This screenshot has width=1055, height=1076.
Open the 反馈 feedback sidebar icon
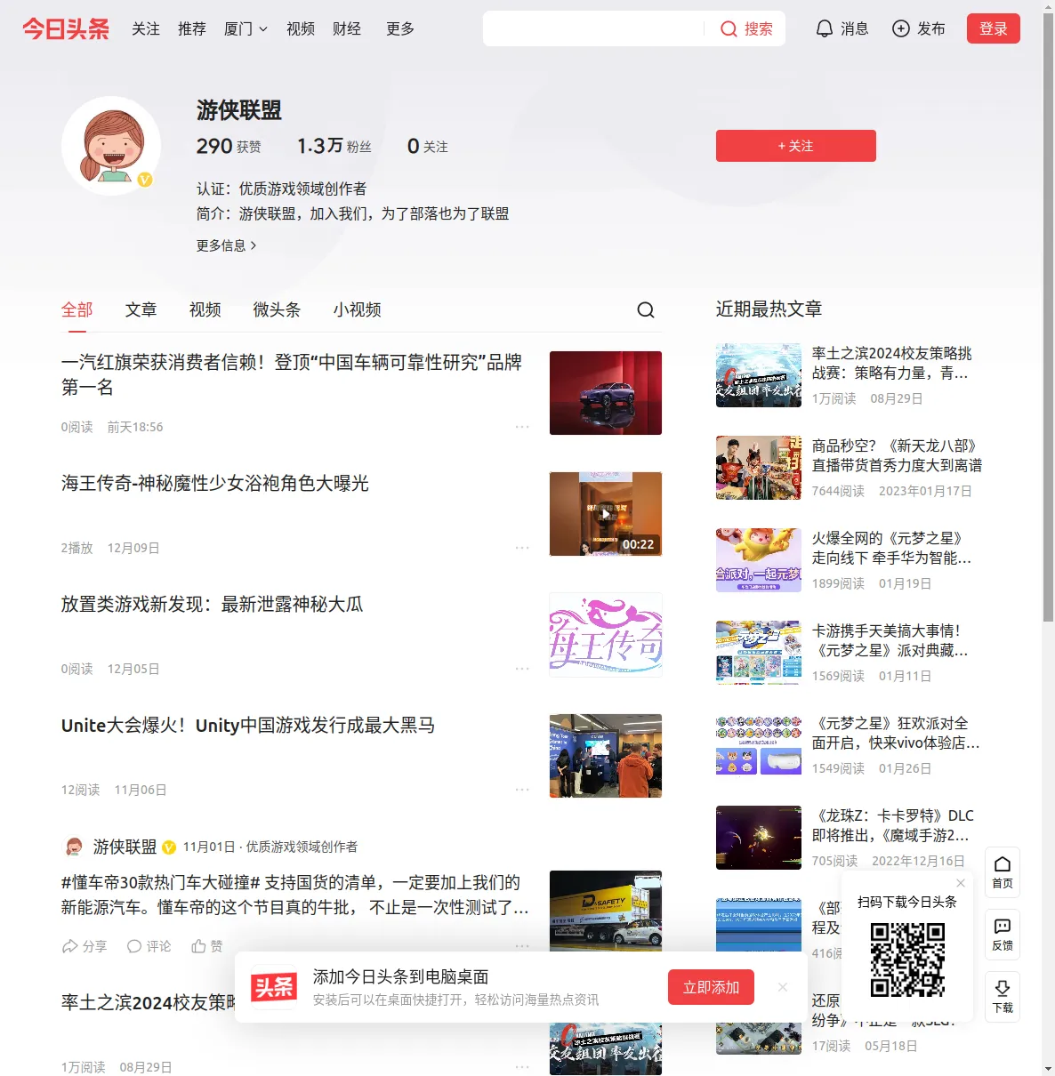[x=1003, y=935]
